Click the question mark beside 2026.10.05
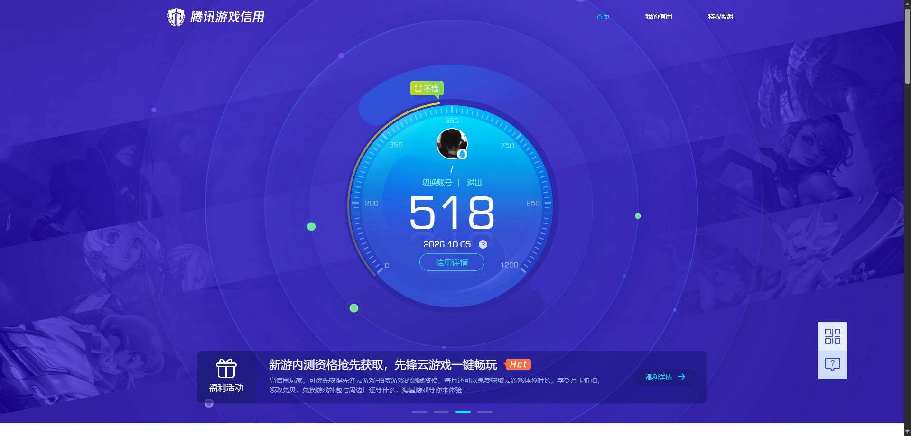This screenshot has width=911, height=436. click(483, 244)
